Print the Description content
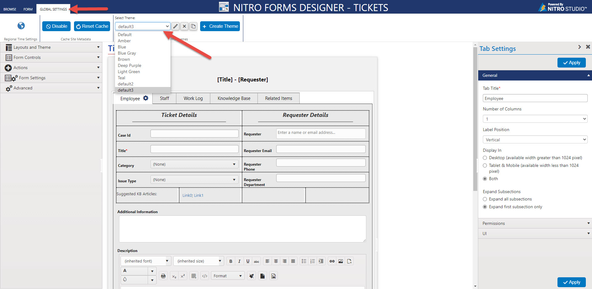 point(163,276)
